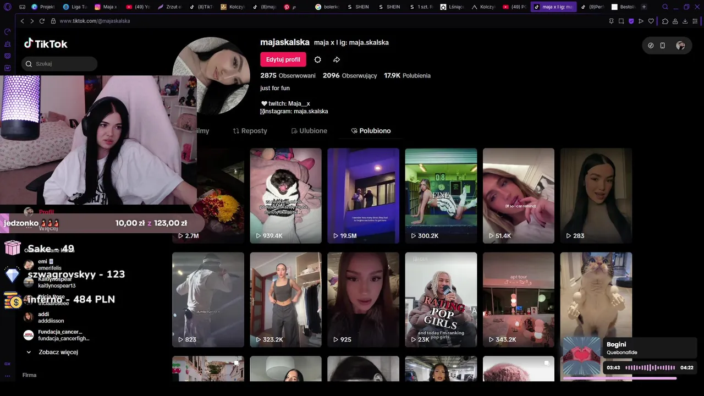Click the address bar URL

95,21
